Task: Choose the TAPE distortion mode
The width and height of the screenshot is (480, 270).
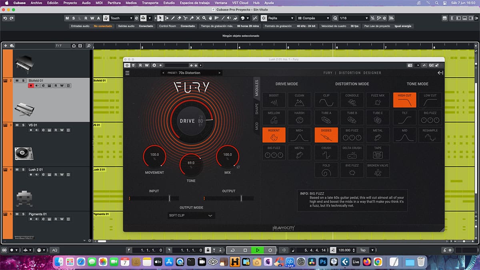Action: pyautogui.click(x=378, y=153)
